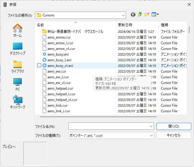Click the aero_ew.cur file icon
194x167 pixels.
pos(44,71)
